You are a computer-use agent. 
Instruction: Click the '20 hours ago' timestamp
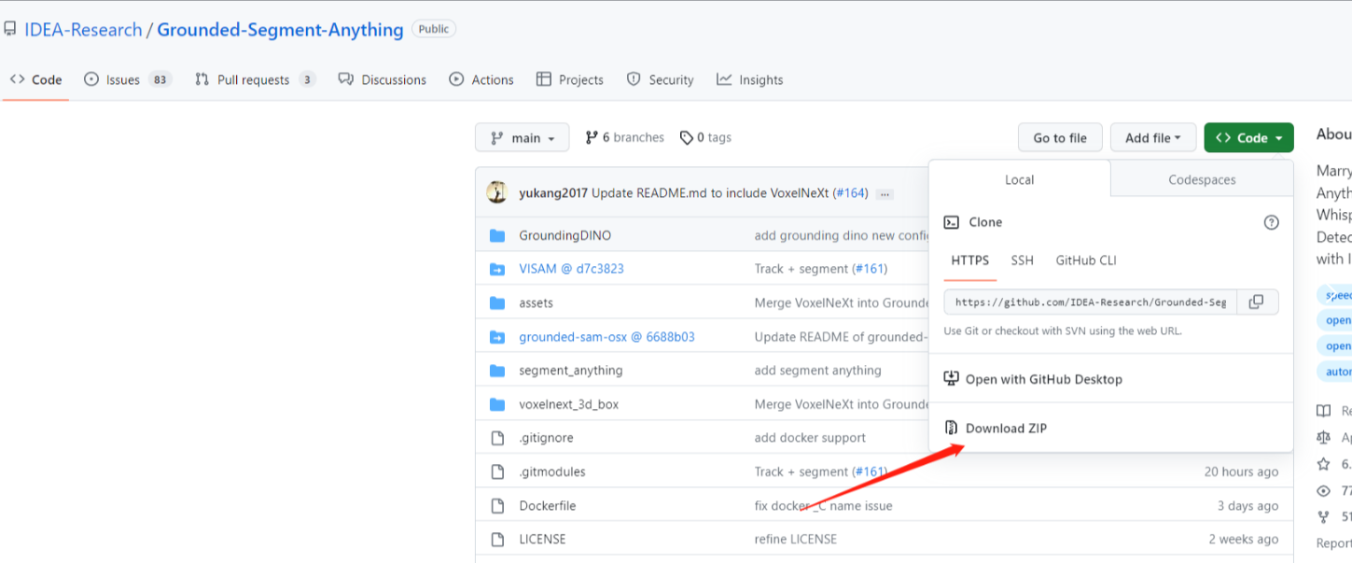[x=1241, y=472]
